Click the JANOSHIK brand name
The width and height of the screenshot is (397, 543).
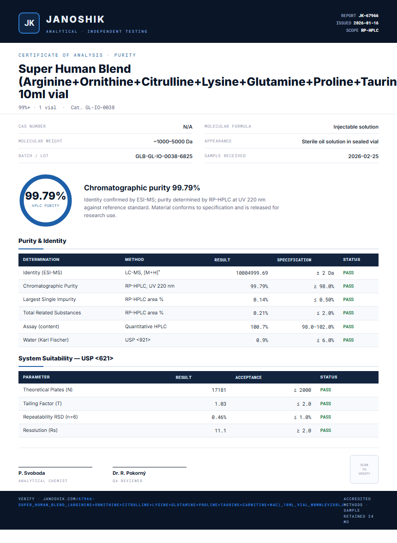coord(75,19)
